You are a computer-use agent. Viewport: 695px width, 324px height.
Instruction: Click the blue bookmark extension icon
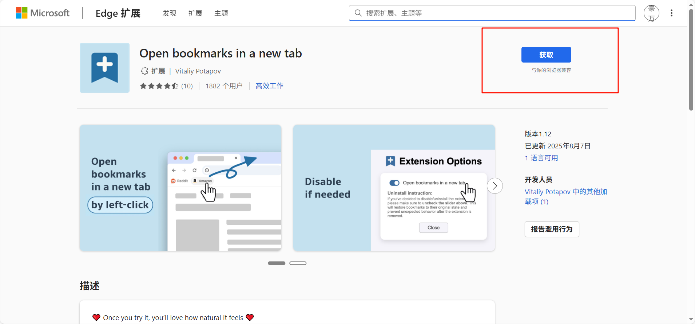104,68
